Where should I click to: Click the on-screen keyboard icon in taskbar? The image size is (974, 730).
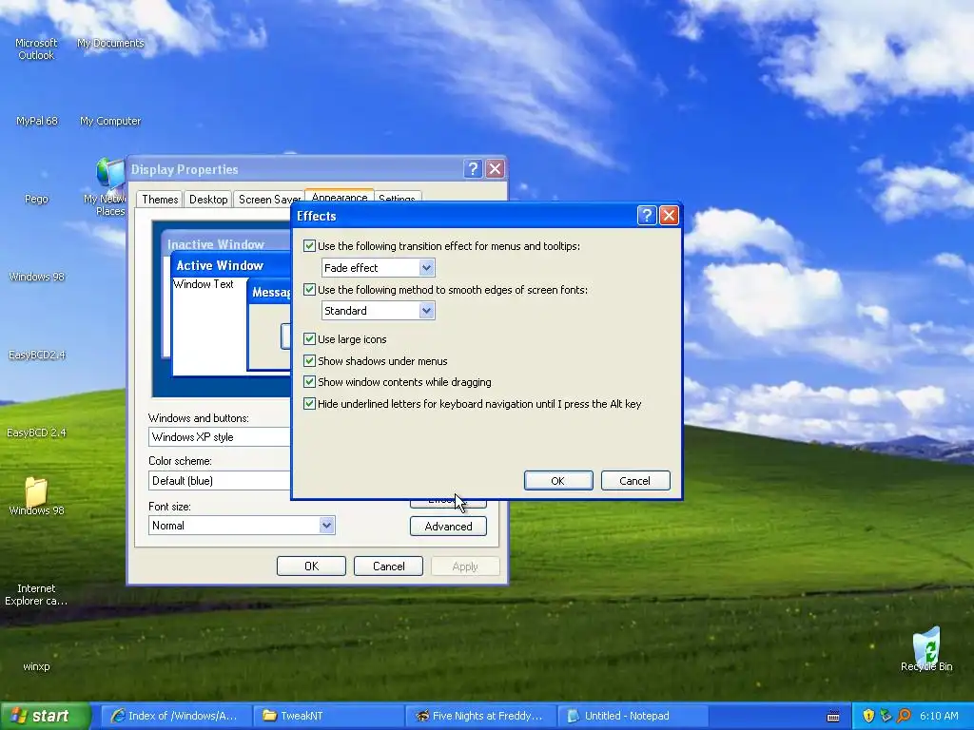click(833, 717)
